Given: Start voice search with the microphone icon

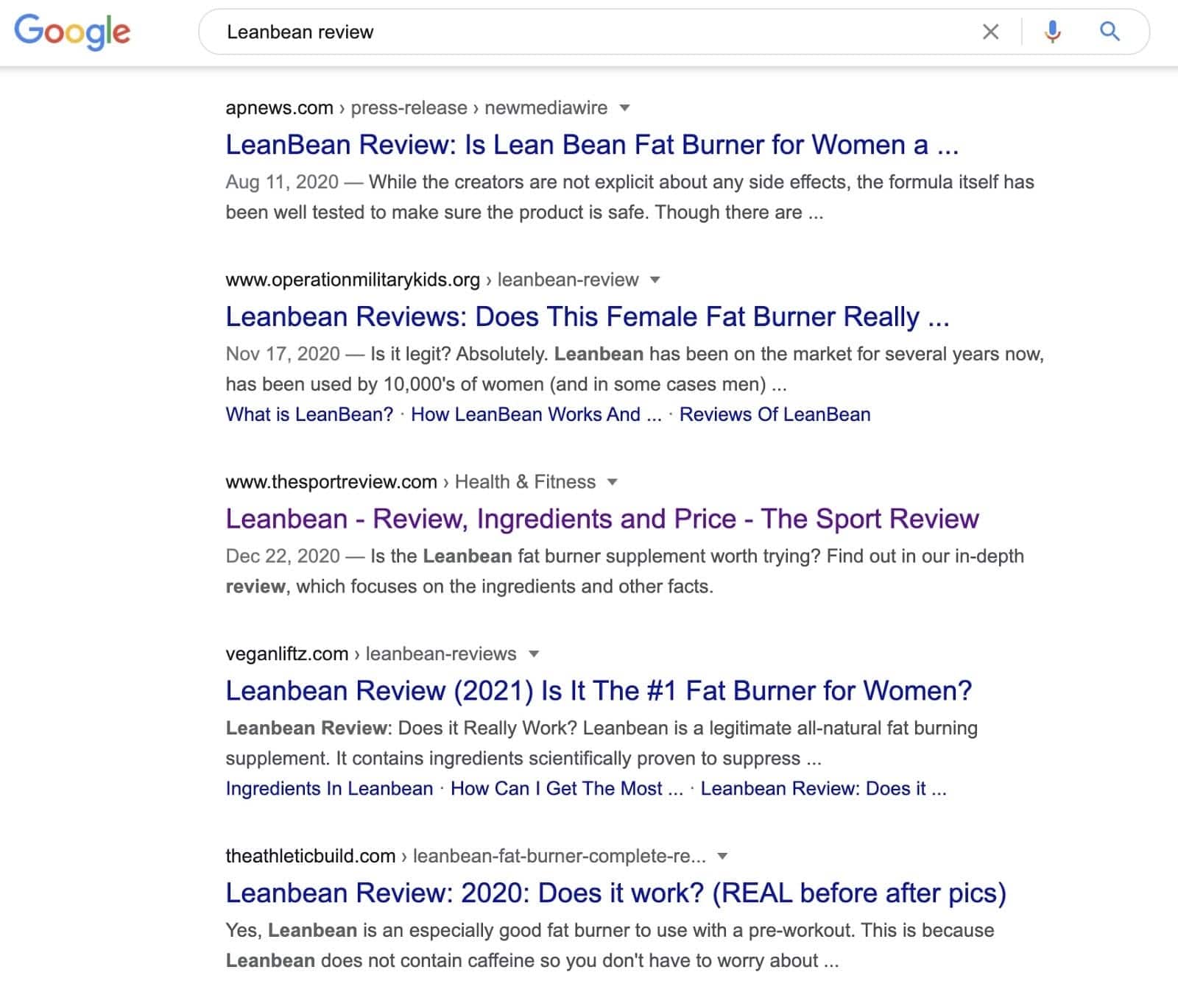Looking at the screenshot, I should (1053, 32).
